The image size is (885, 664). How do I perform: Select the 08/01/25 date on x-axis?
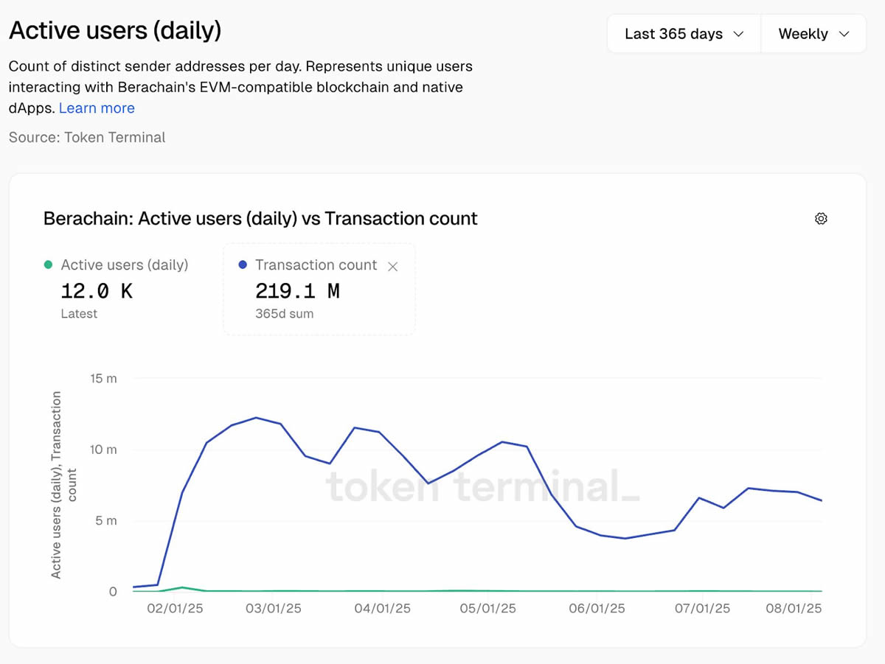click(x=794, y=609)
